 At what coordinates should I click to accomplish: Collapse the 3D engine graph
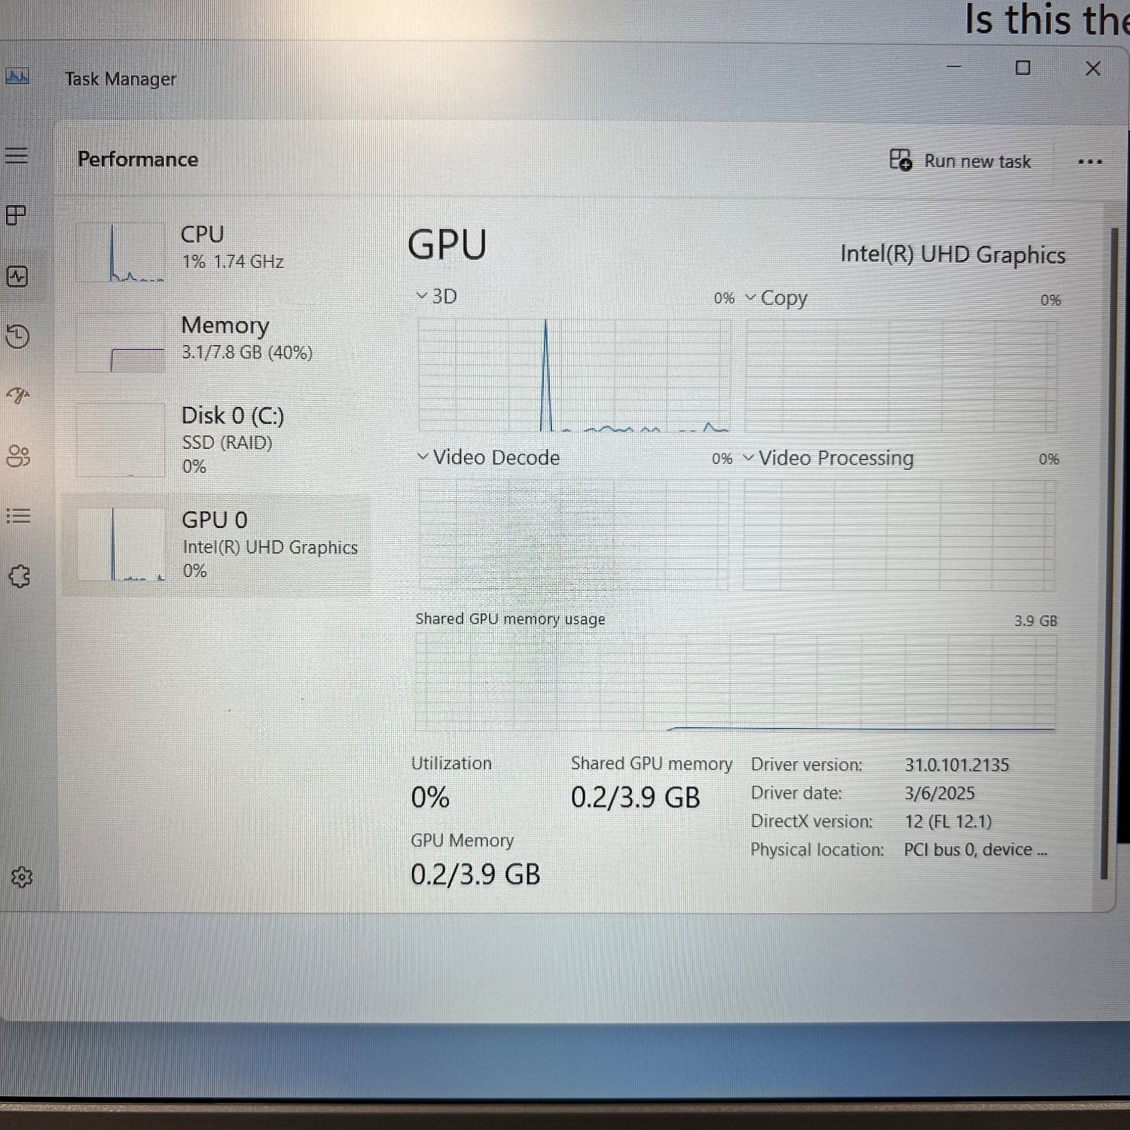422,295
